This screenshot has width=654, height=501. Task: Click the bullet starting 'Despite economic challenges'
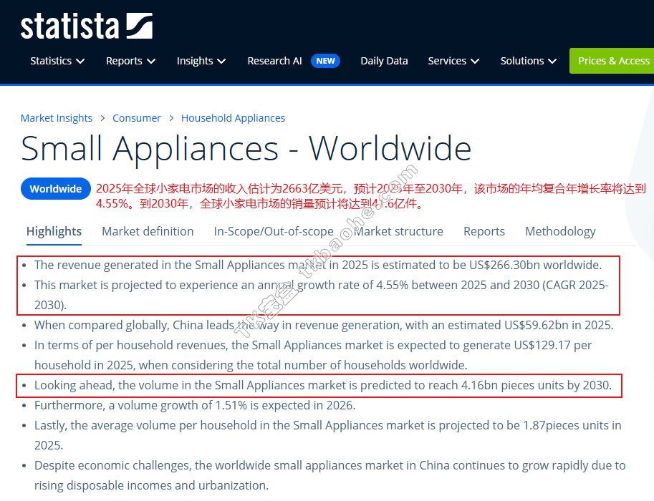pos(330,475)
